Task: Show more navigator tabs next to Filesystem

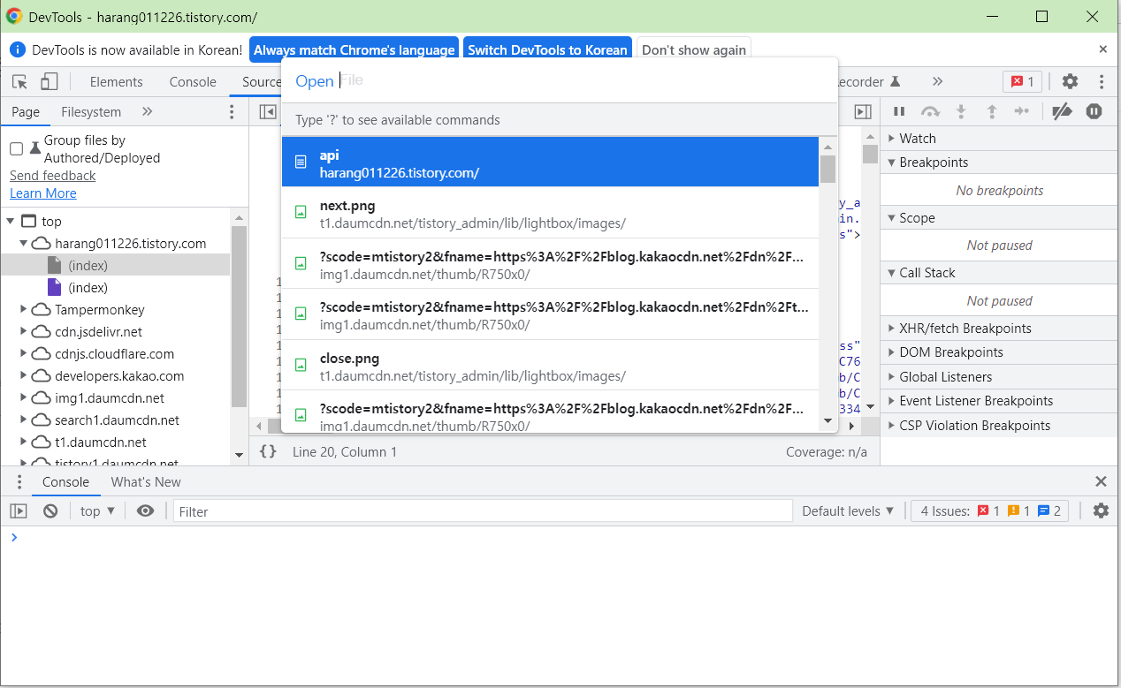Action: coord(148,111)
